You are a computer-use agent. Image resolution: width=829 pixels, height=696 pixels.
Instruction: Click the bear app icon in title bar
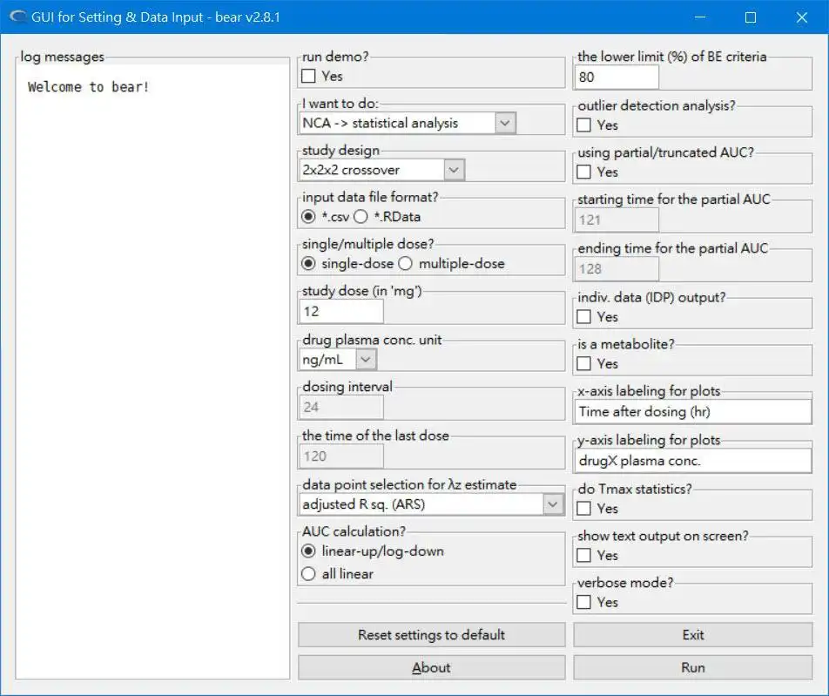[18, 17]
